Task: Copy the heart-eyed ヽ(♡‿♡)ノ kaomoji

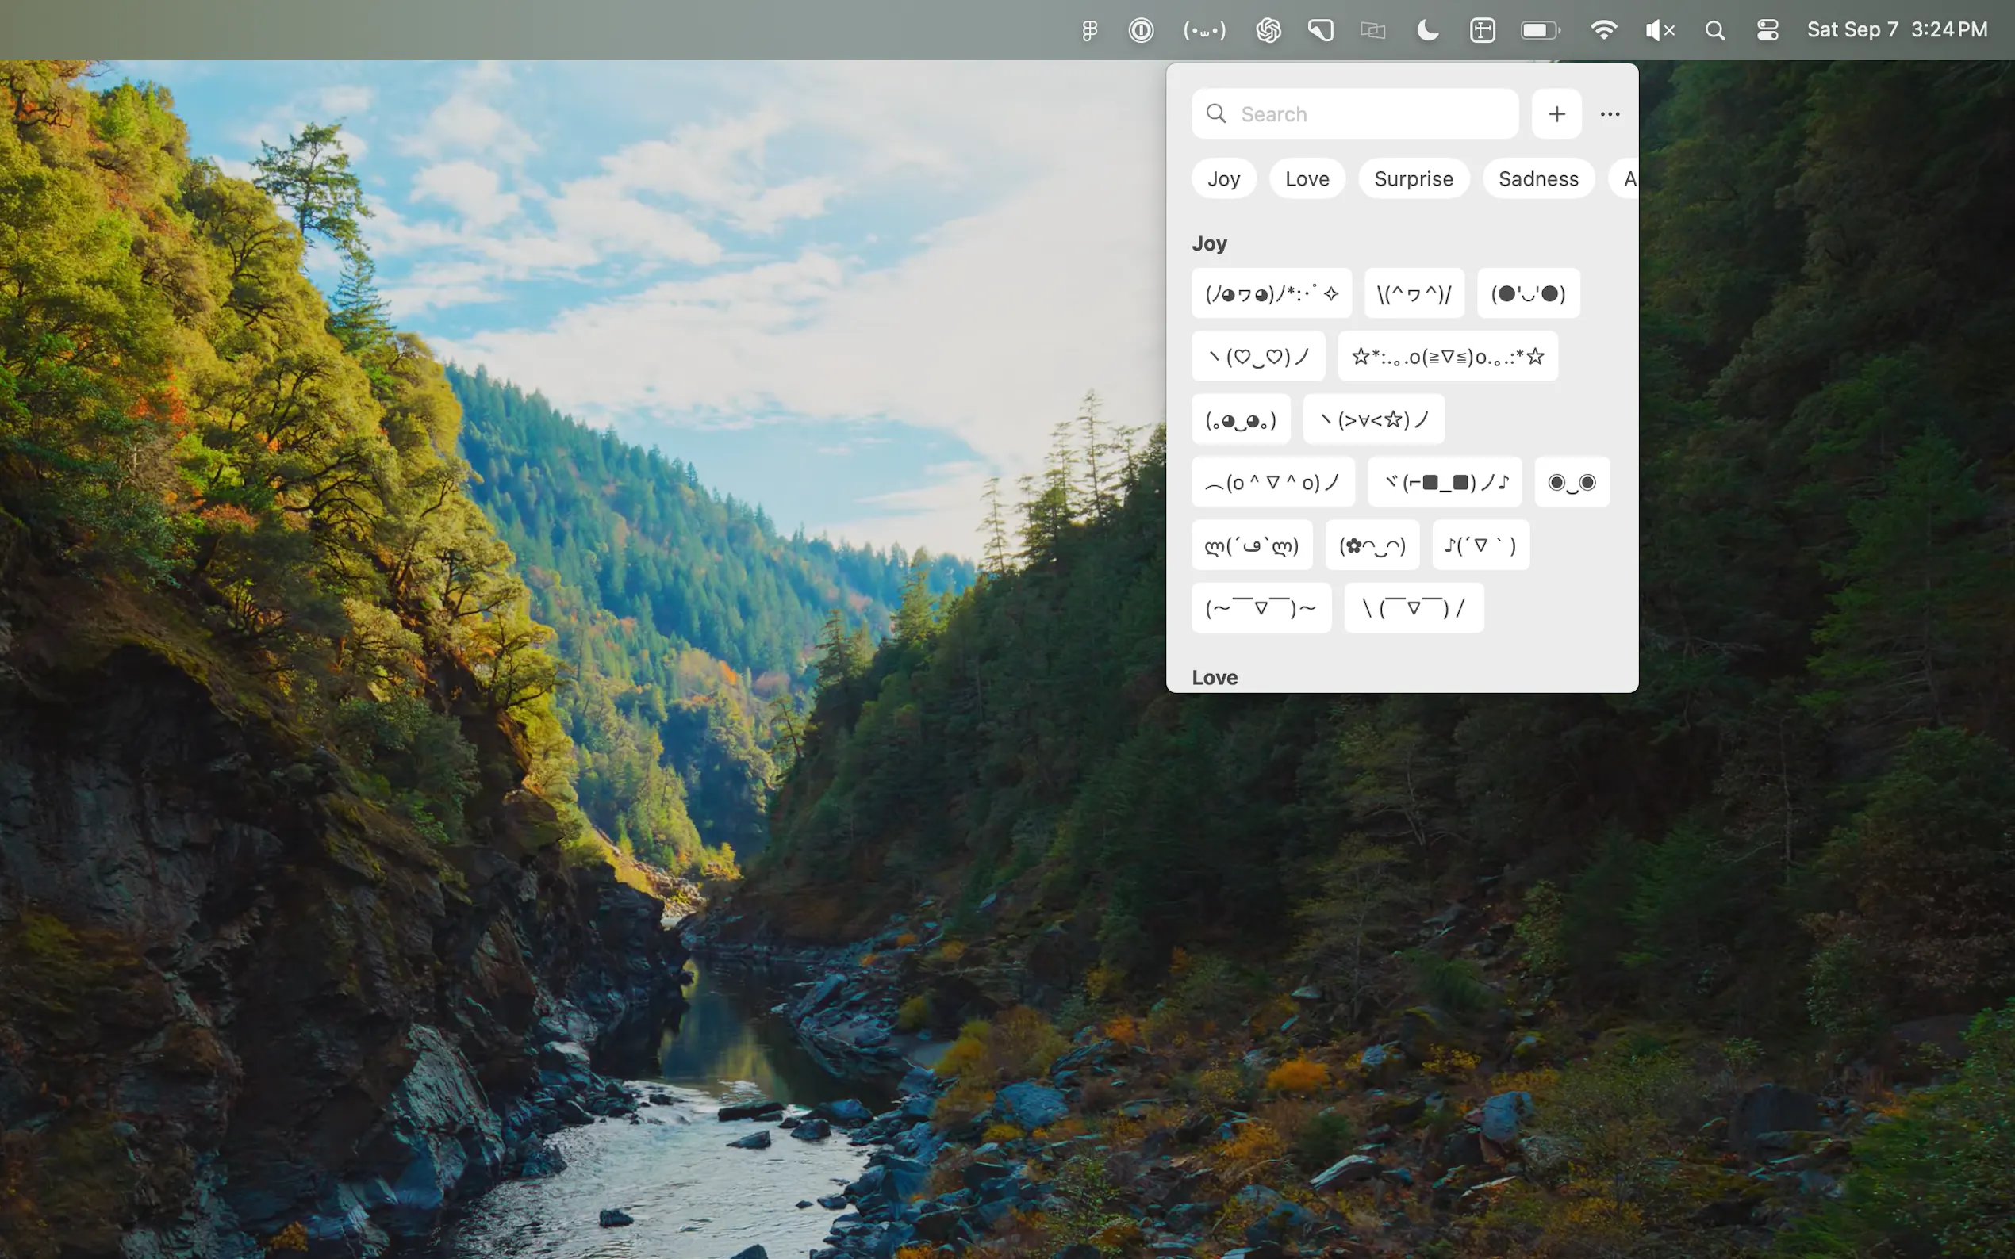Action: pos(1258,357)
